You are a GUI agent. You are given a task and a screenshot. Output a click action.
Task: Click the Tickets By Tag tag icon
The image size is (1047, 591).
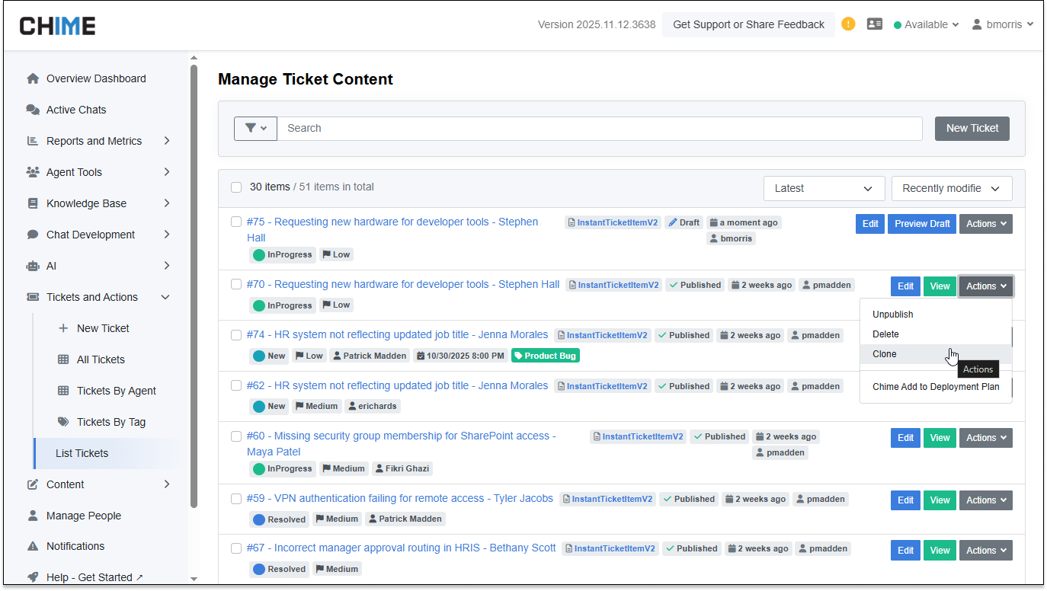click(x=63, y=422)
